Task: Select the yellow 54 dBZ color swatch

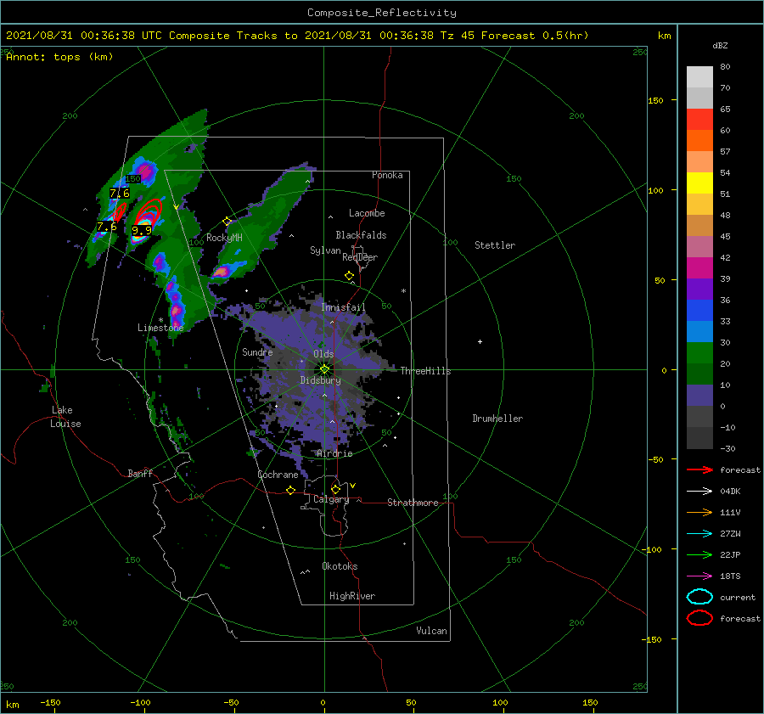Action: [x=699, y=183]
